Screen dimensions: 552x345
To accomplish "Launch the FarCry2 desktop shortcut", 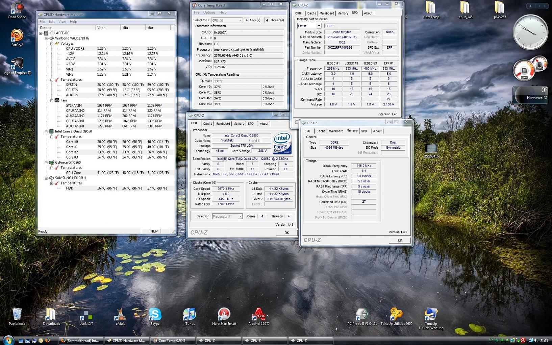I will [17, 38].
